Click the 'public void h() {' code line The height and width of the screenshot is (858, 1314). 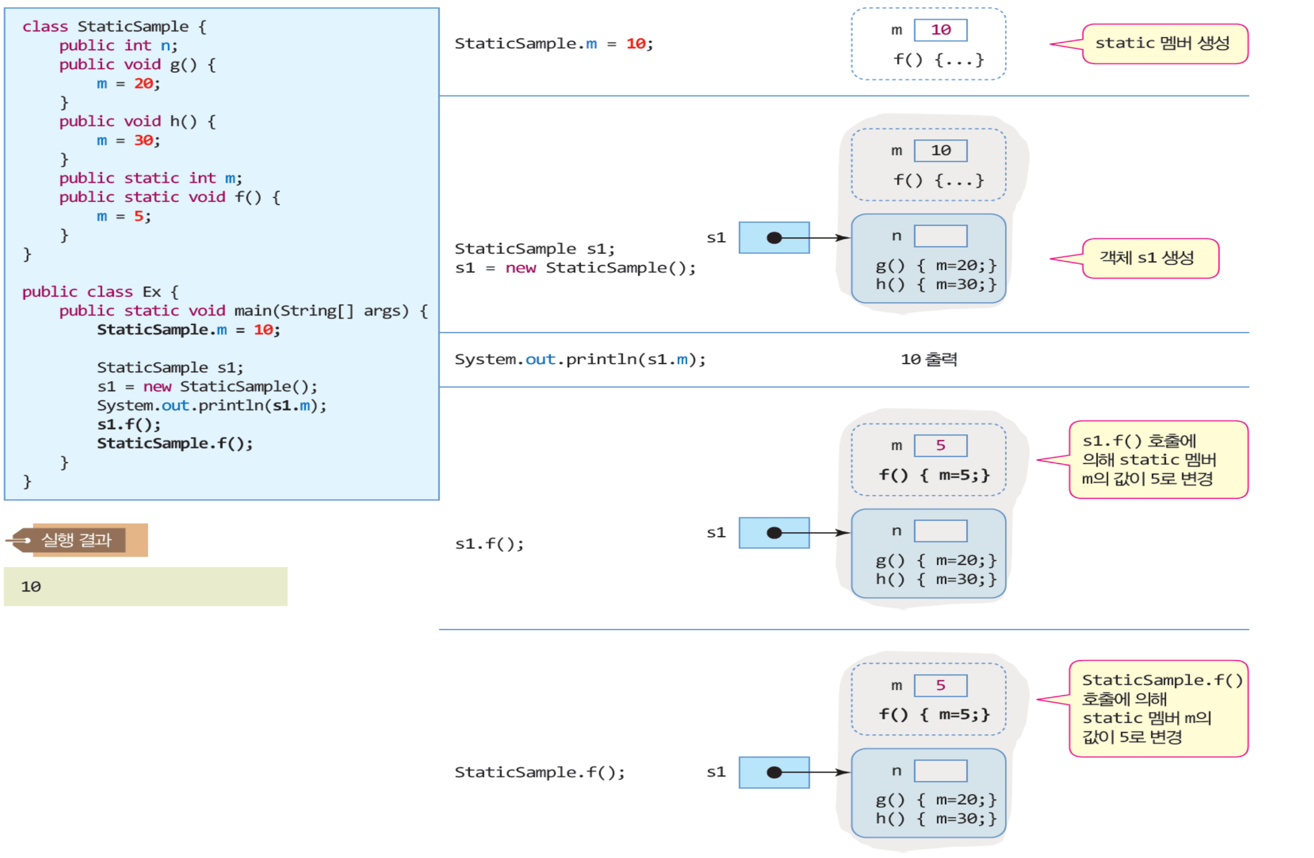137,121
